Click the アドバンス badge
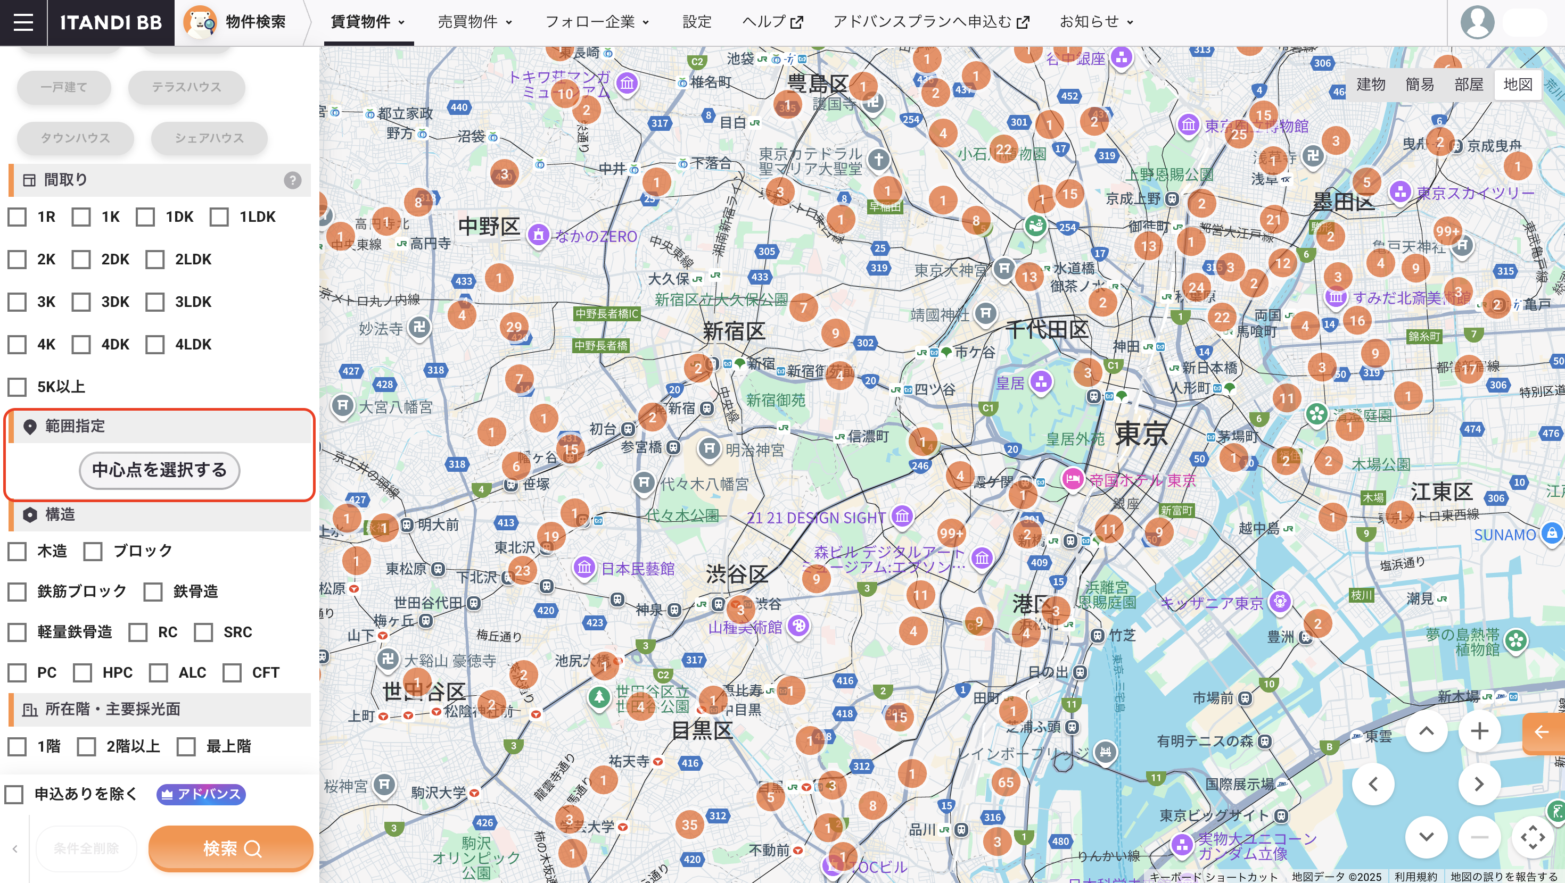This screenshot has height=883, width=1565. (x=201, y=794)
